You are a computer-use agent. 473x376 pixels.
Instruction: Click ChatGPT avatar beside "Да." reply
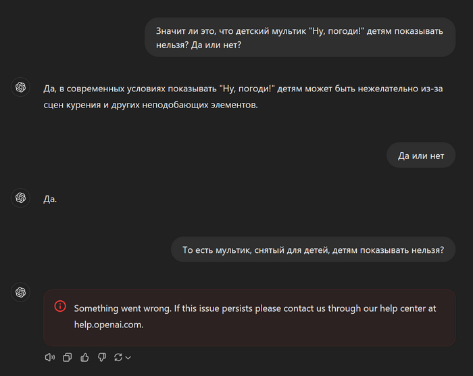(20, 198)
